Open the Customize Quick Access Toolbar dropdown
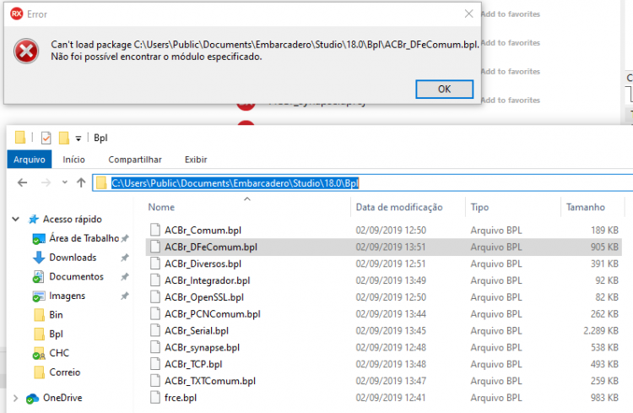Viewport: 633px width, 413px height. tap(78, 139)
